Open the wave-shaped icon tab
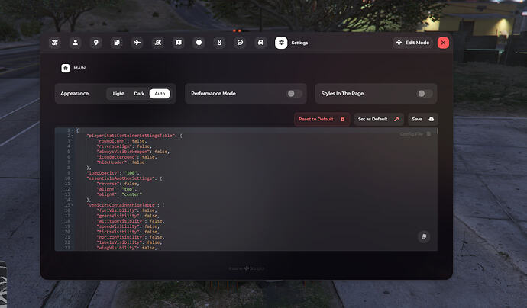This screenshot has width=527, height=308. click(157, 43)
